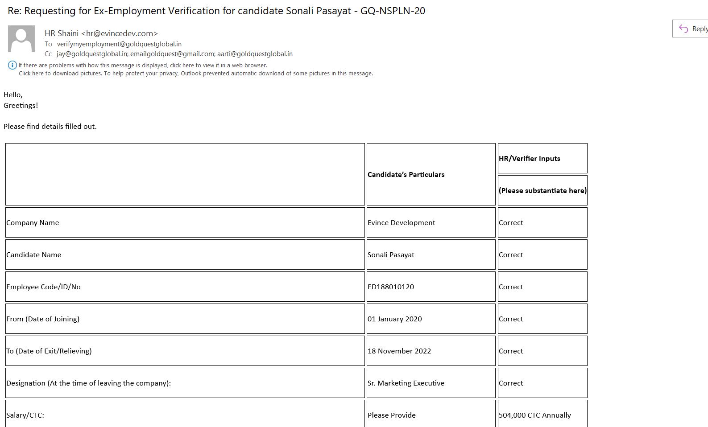The image size is (708, 427).
Task: Click the email subject line text
Action: [x=216, y=11]
